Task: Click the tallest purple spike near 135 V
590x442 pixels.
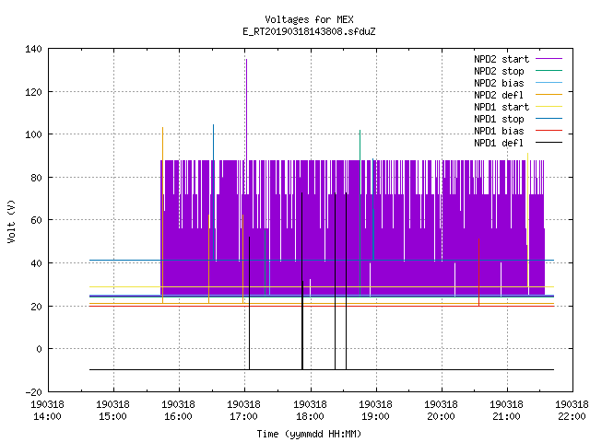Action: click(246, 109)
